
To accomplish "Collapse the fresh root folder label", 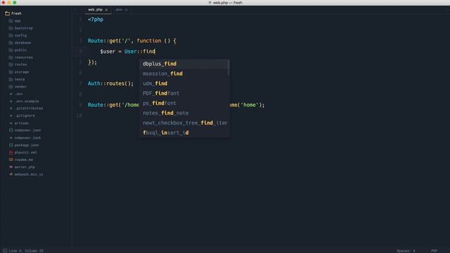I will tap(16, 13).
